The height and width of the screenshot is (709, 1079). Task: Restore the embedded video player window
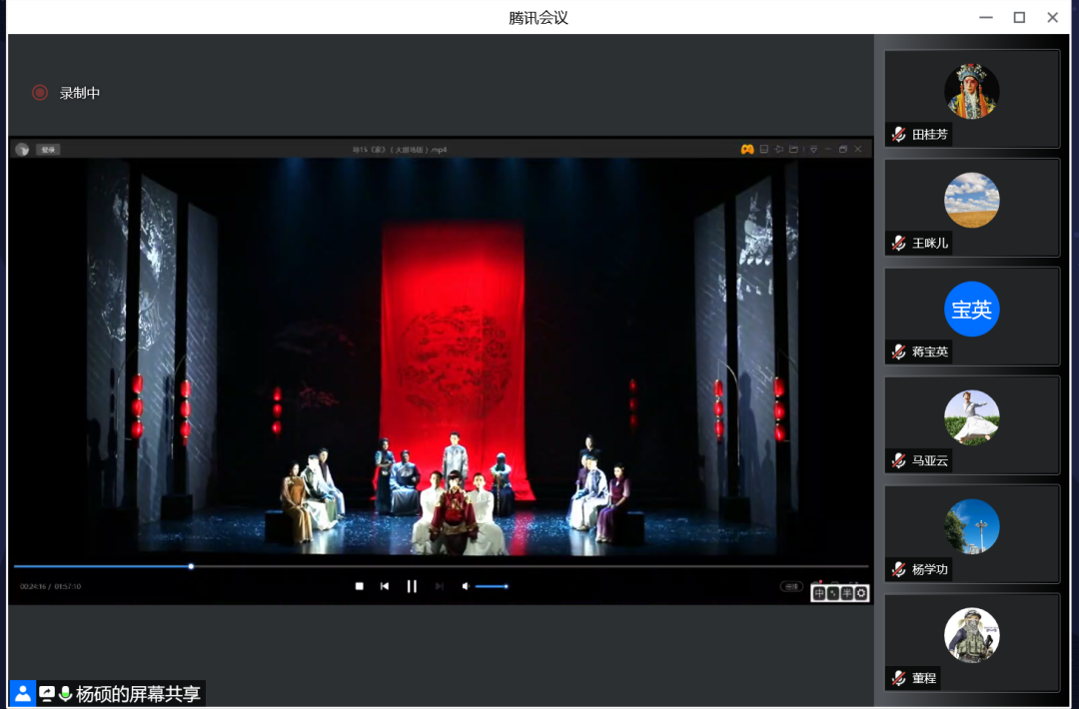tap(843, 149)
